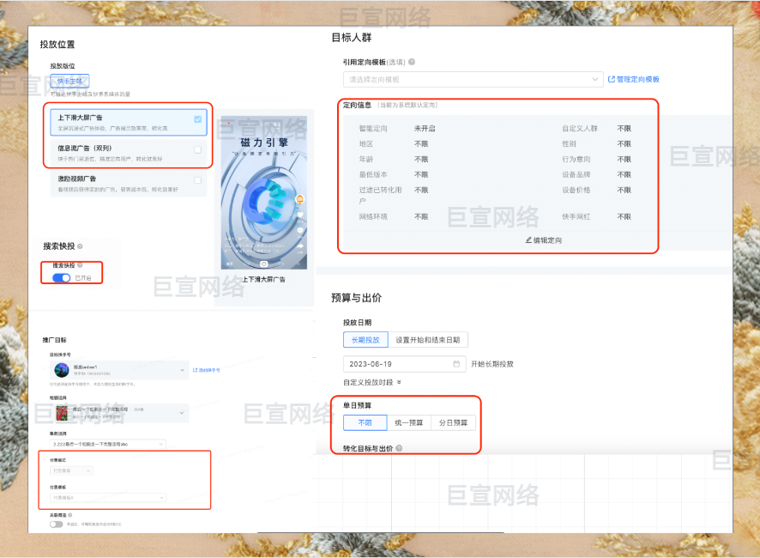This screenshot has height=558, width=760.
Task: Click the external-link icon before 管理定向模板
Action: click(611, 79)
